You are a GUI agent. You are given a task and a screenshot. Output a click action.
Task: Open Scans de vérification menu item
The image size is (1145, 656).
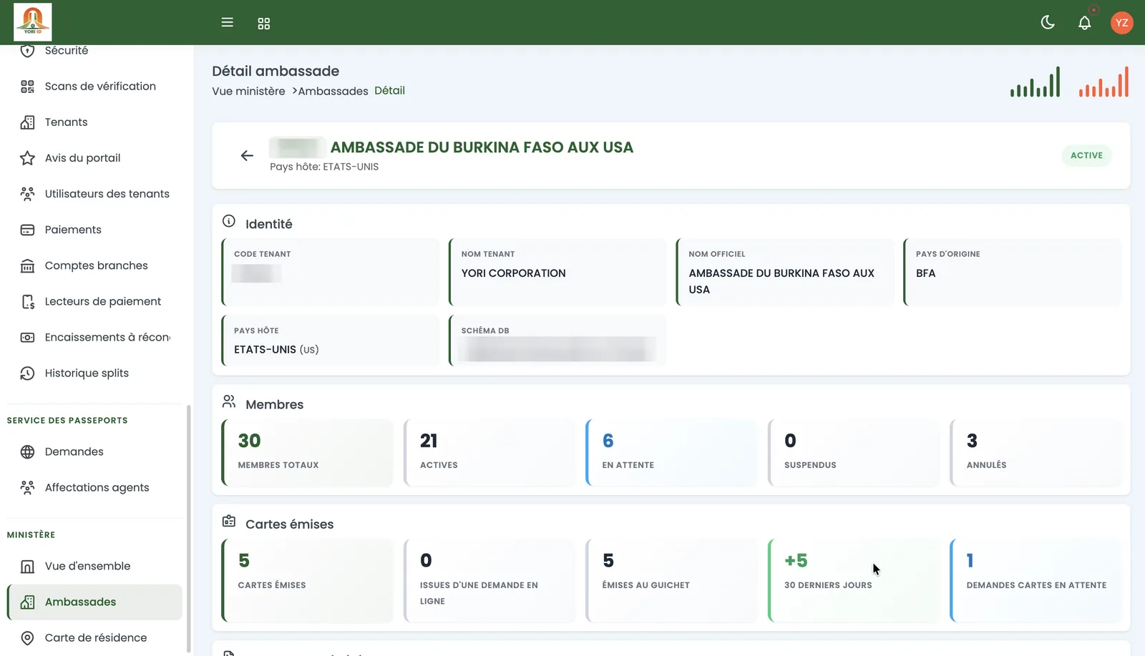tap(94, 87)
